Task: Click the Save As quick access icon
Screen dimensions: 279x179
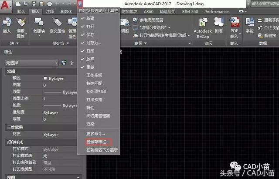Action: (x=42, y=4)
